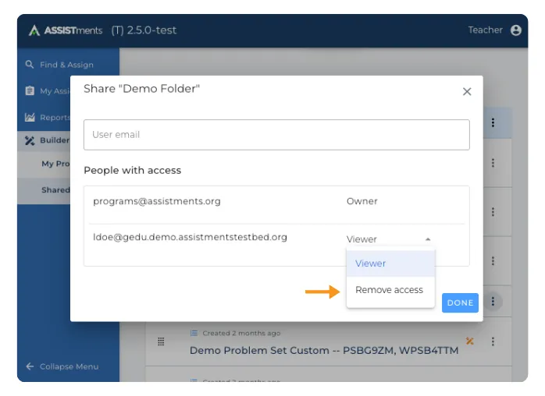Click the Collapse Menu arrow icon

[30, 366]
